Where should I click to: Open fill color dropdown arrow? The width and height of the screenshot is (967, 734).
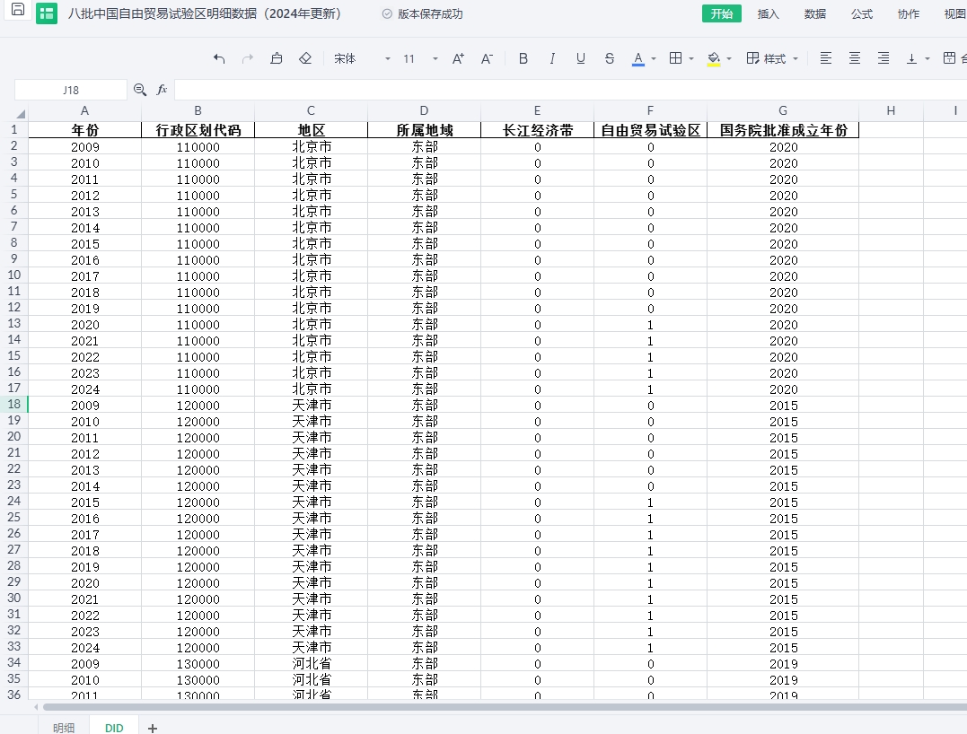729,59
